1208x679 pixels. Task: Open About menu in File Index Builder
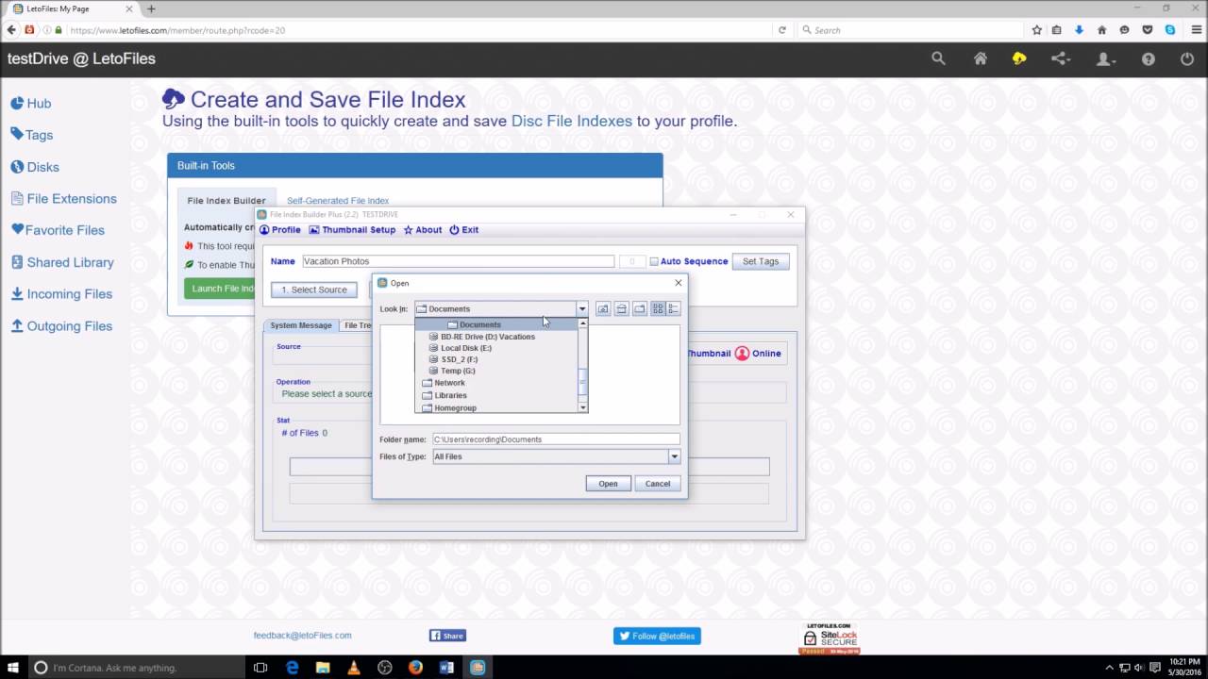(x=423, y=230)
